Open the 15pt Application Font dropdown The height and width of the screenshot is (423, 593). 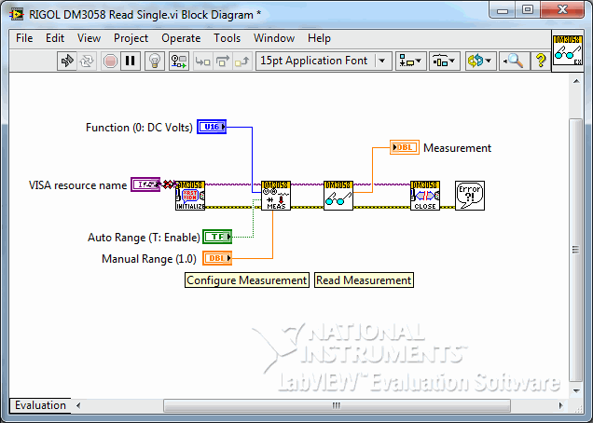coord(324,61)
